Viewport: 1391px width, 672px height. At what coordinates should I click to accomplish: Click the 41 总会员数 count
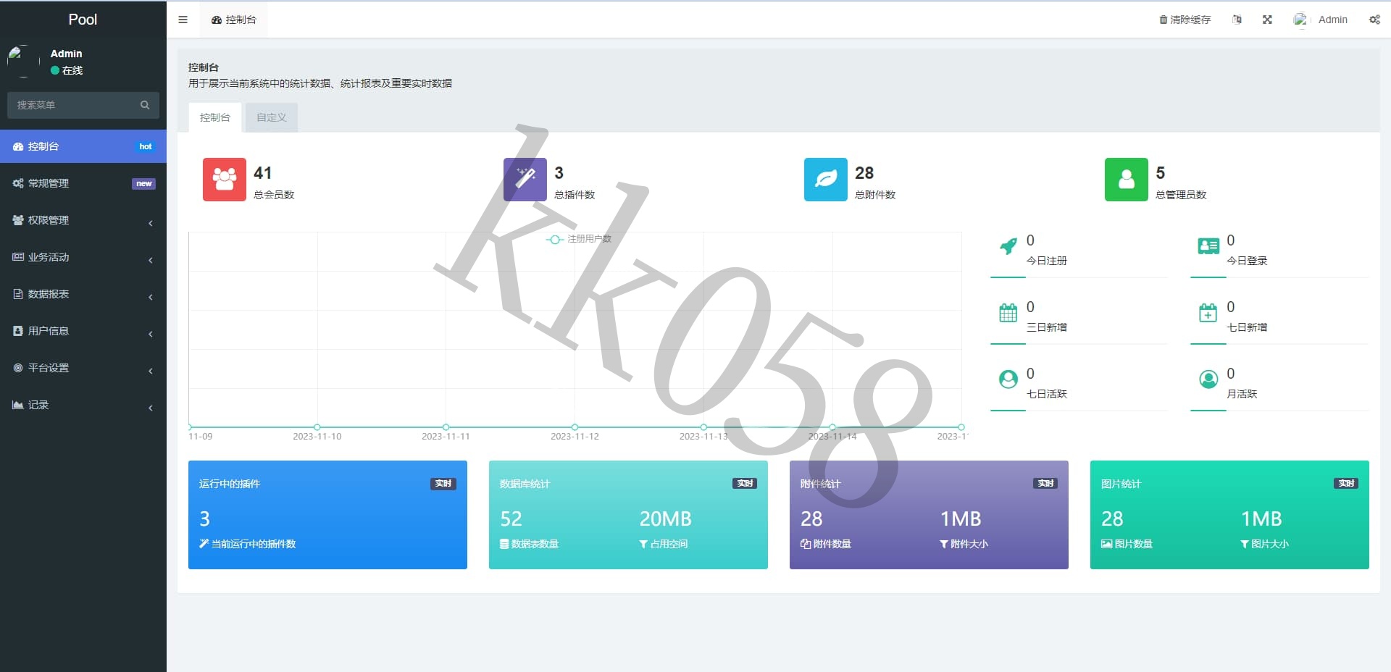263,173
